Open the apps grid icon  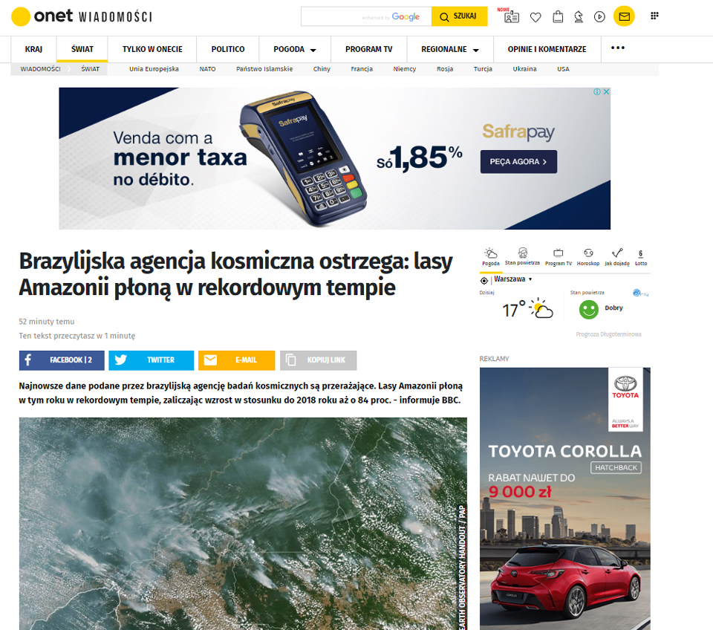click(x=654, y=16)
